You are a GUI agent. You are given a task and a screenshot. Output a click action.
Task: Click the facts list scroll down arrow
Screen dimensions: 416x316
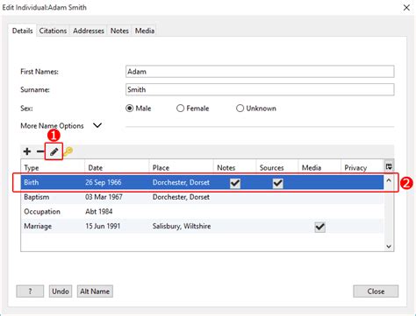click(389, 247)
